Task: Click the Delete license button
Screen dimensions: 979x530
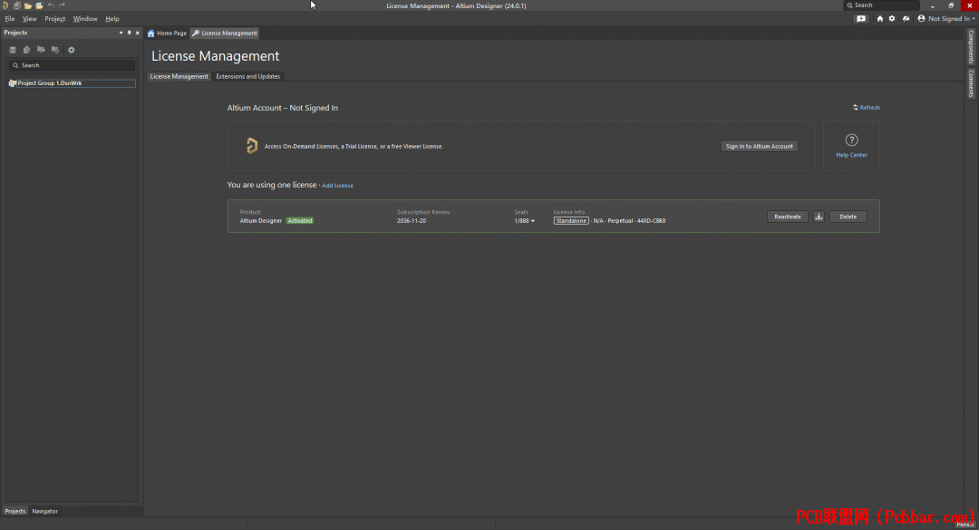Action: tap(848, 217)
